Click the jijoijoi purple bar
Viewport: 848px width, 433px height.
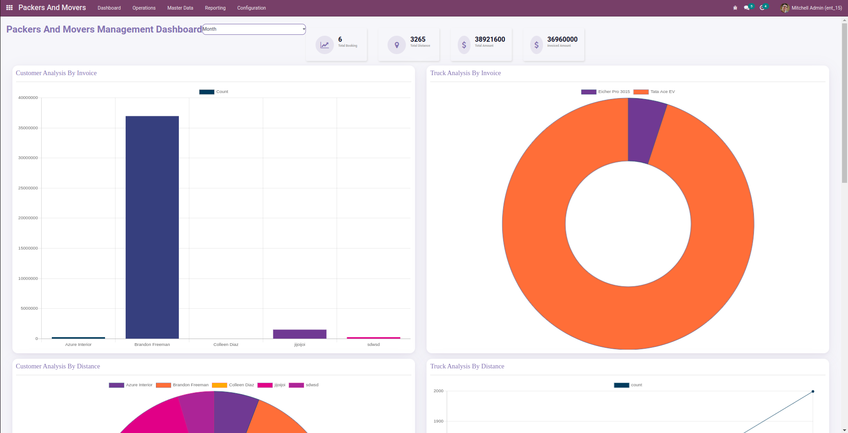pyautogui.click(x=299, y=334)
